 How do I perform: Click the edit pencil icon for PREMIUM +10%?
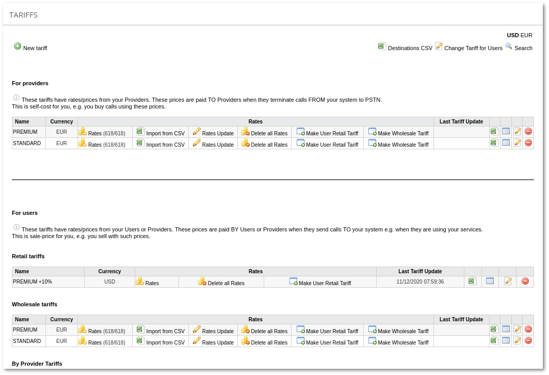tap(508, 282)
